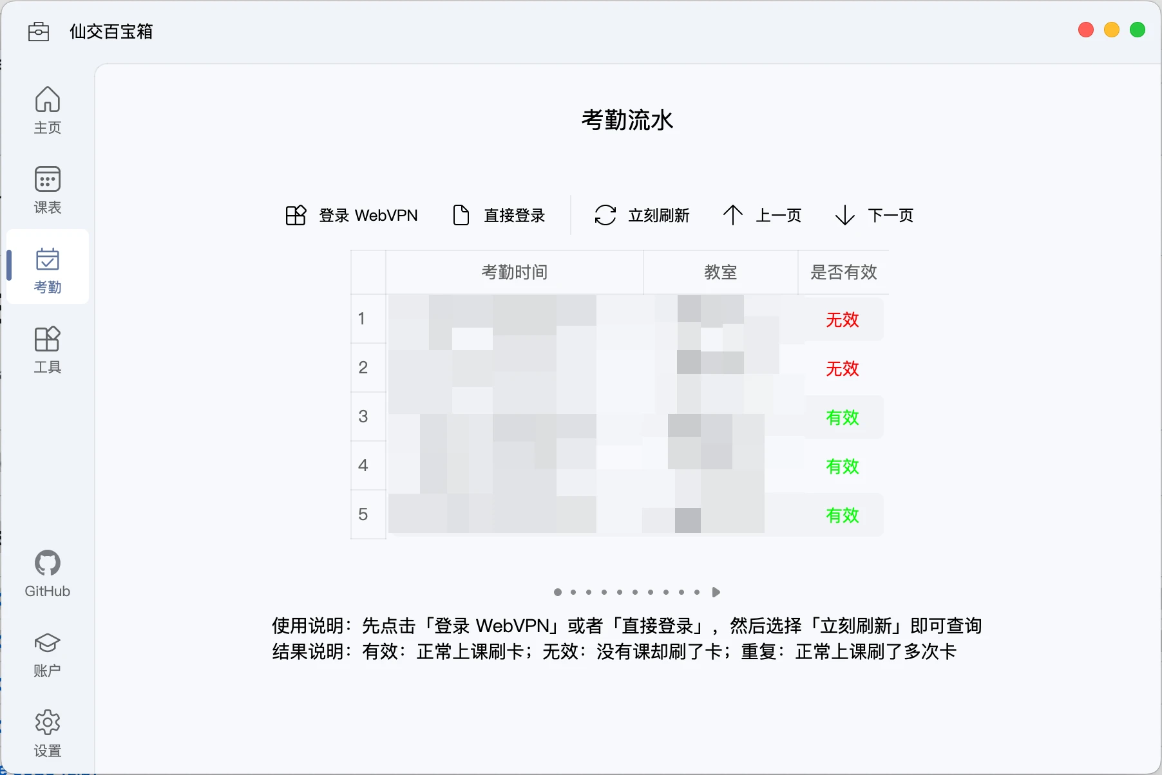Select row 4's 有效 status cell
Image resolution: width=1162 pixels, height=775 pixels.
coord(843,467)
